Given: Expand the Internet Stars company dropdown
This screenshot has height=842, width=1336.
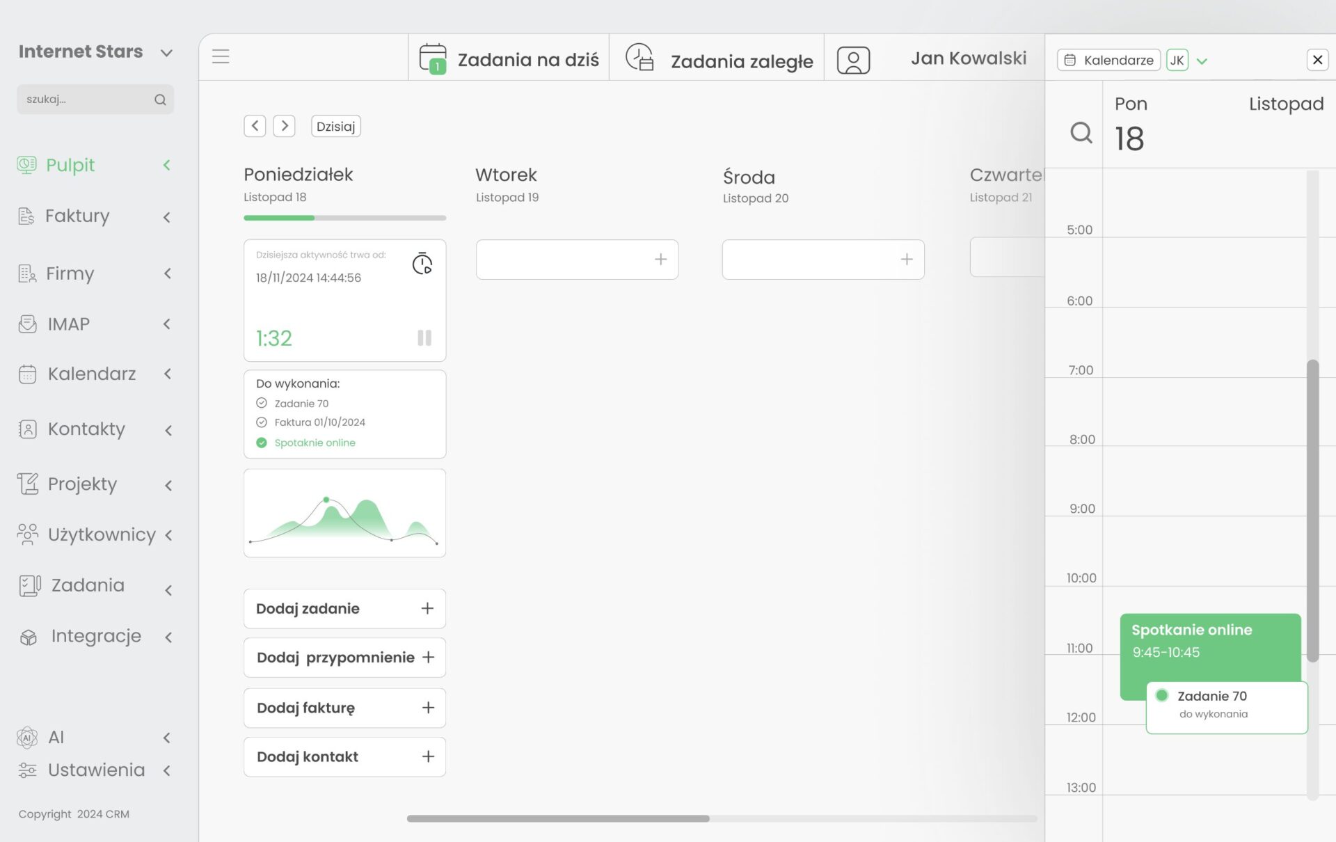Looking at the screenshot, I should point(166,53).
